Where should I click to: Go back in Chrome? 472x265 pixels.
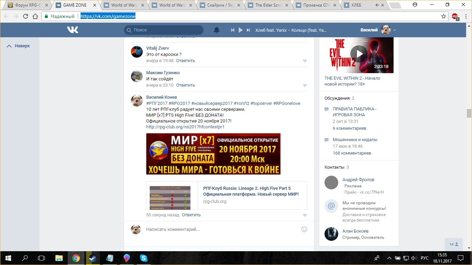tap(6, 16)
